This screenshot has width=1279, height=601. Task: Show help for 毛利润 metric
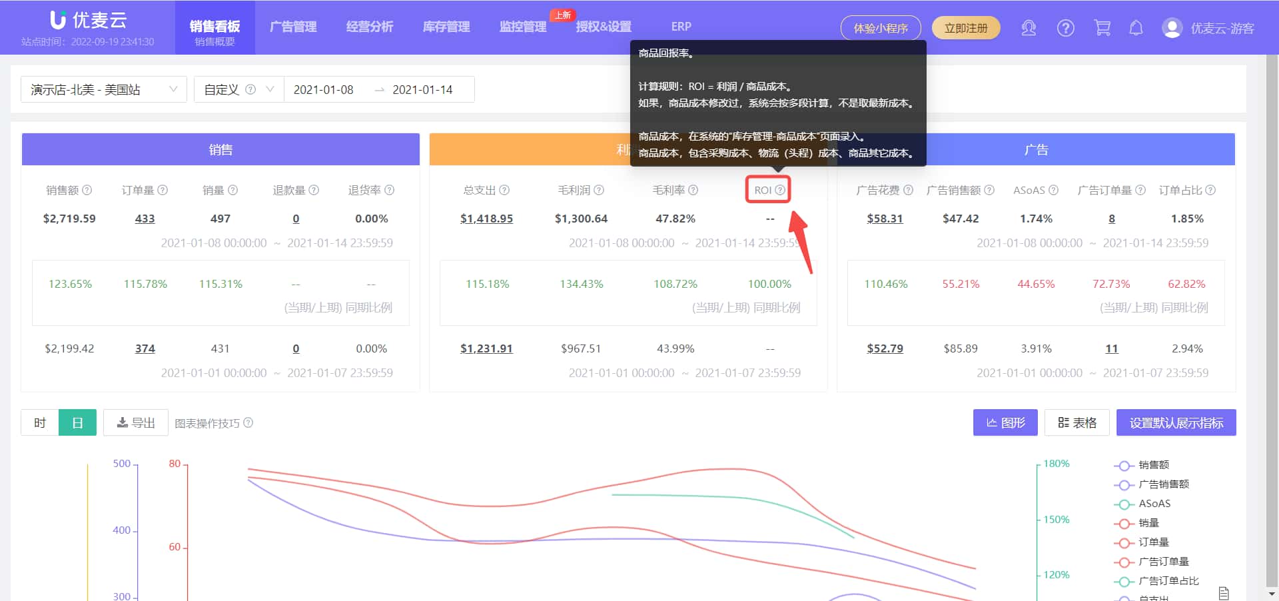pos(599,190)
